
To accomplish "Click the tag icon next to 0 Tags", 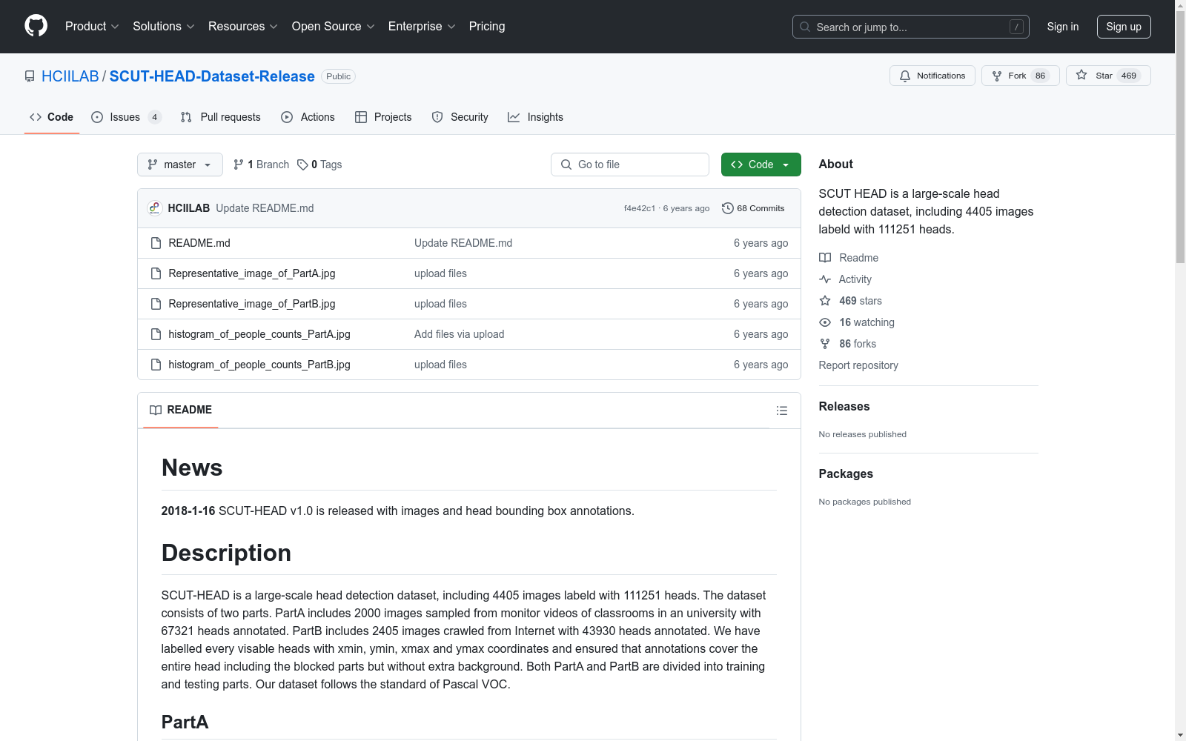I will click(x=302, y=165).
